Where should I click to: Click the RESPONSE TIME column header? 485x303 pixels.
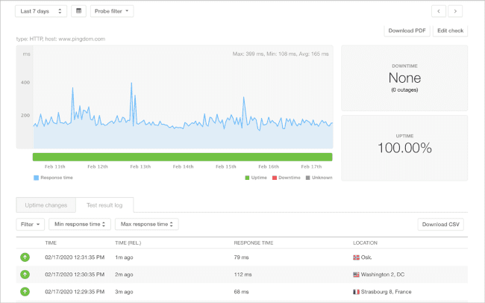click(x=254, y=243)
